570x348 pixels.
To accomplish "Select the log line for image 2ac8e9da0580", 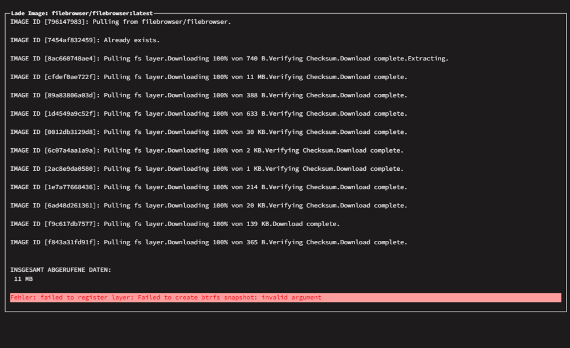I will tap(207, 169).
